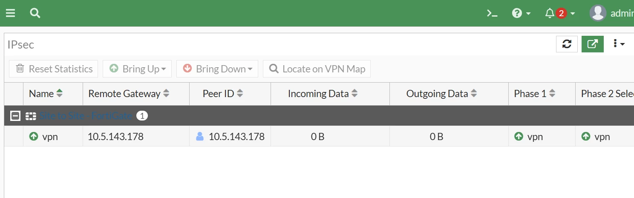Select the vpn tunnel name cell
The height and width of the screenshot is (198, 634).
(53, 136)
